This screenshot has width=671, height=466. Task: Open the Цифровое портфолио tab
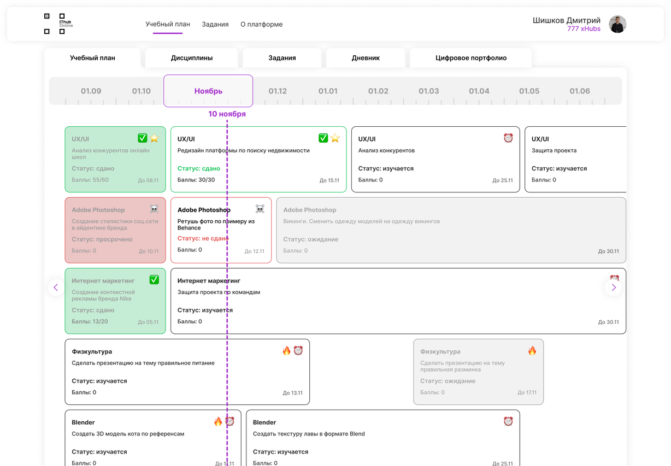pos(470,58)
